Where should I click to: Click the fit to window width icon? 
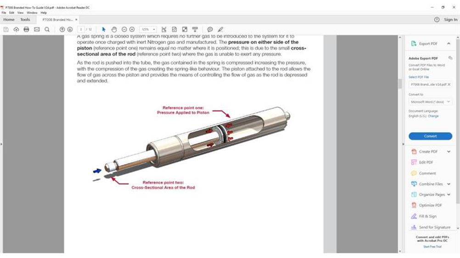[x=164, y=30]
